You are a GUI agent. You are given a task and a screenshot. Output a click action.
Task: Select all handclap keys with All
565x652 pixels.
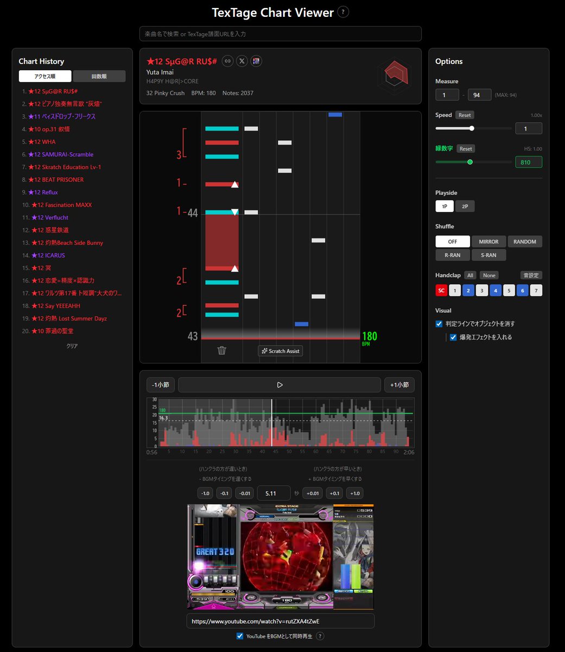click(x=471, y=275)
